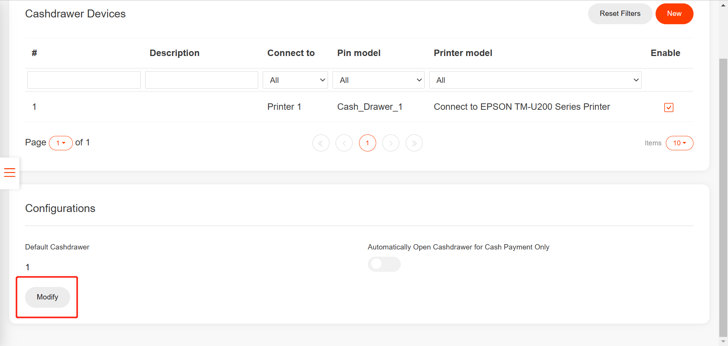Screen dimensions: 728x346
Task: Expand the Pin model filter dropdown
Action: pos(378,80)
